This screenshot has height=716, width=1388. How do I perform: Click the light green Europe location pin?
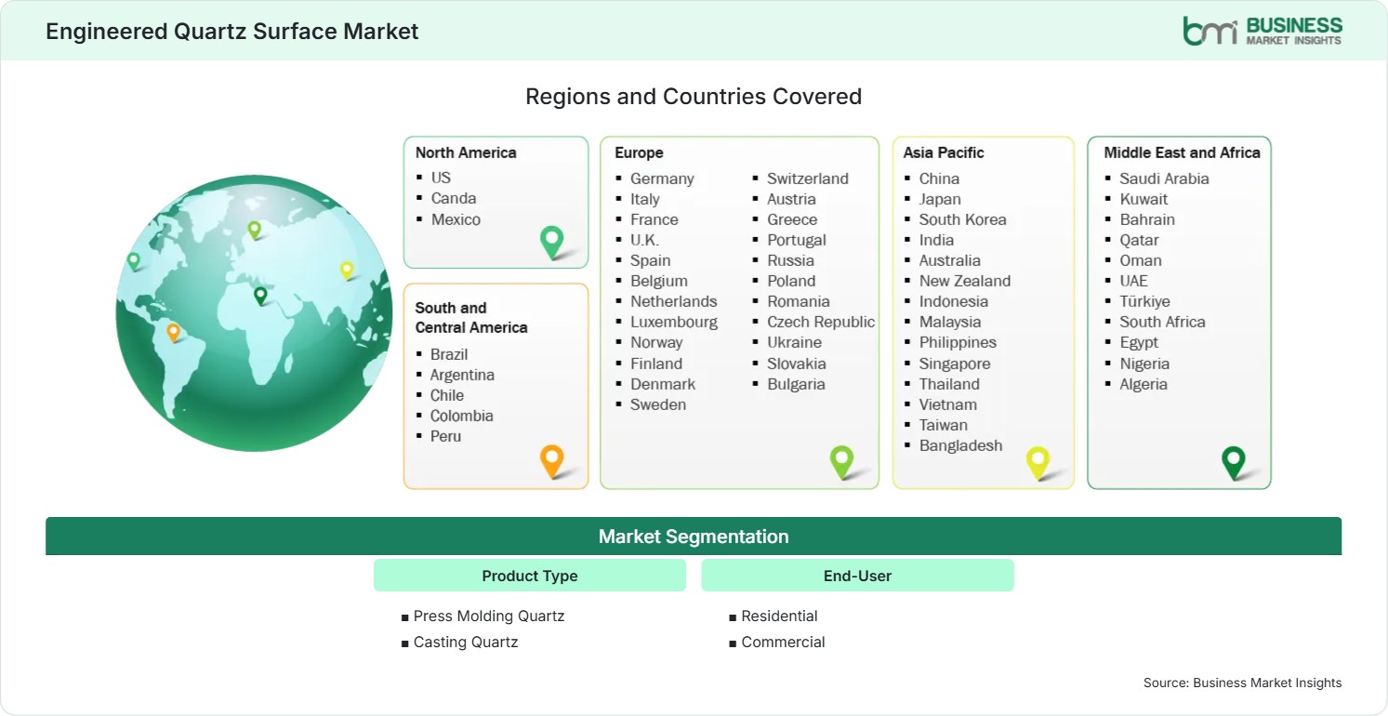[x=841, y=462]
